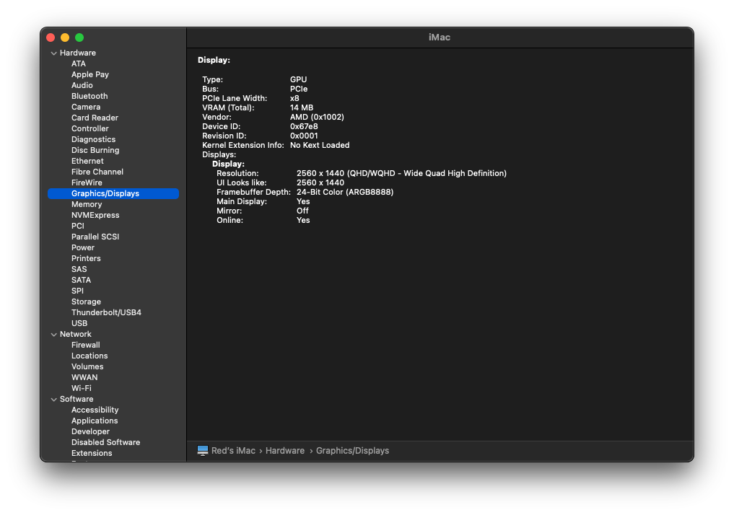This screenshot has height=515, width=734.
Task: Select Disabled Software entry
Action: click(105, 442)
